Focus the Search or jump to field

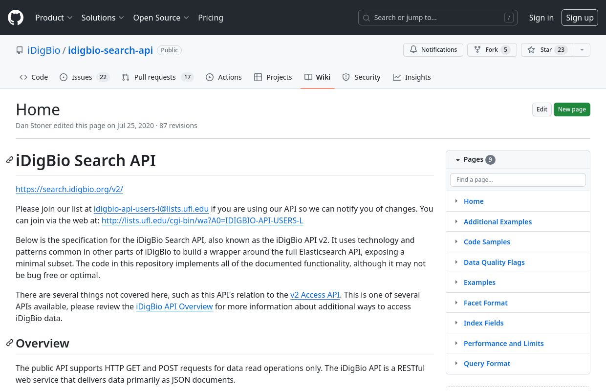(437, 18)
